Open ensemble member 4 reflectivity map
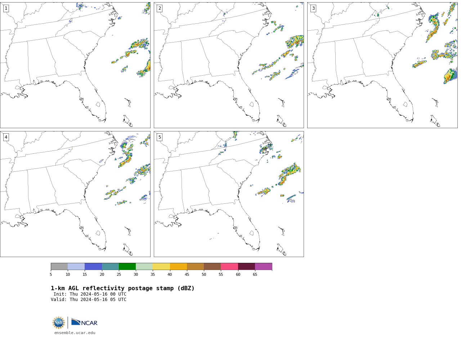 coord(75,194)
